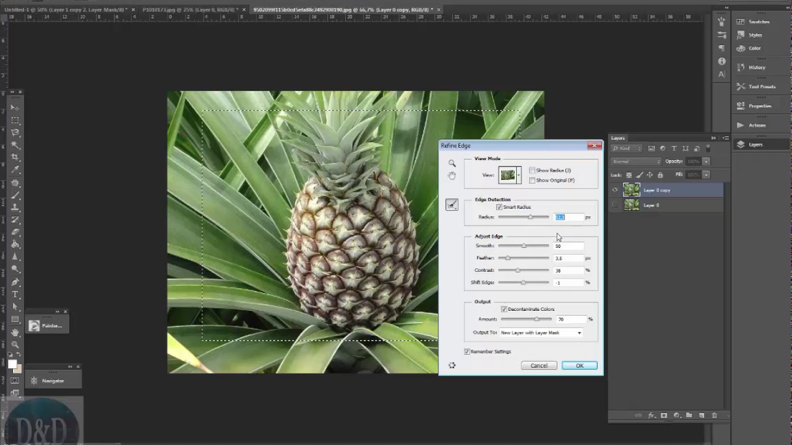Viewport: 792px width, 445px height.
Task: Select the Path Selection tool
Action: [x=15, y=307]
